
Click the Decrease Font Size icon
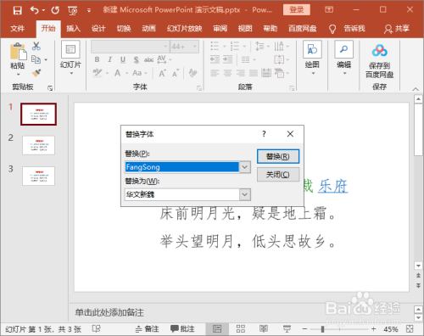(176, 73)
